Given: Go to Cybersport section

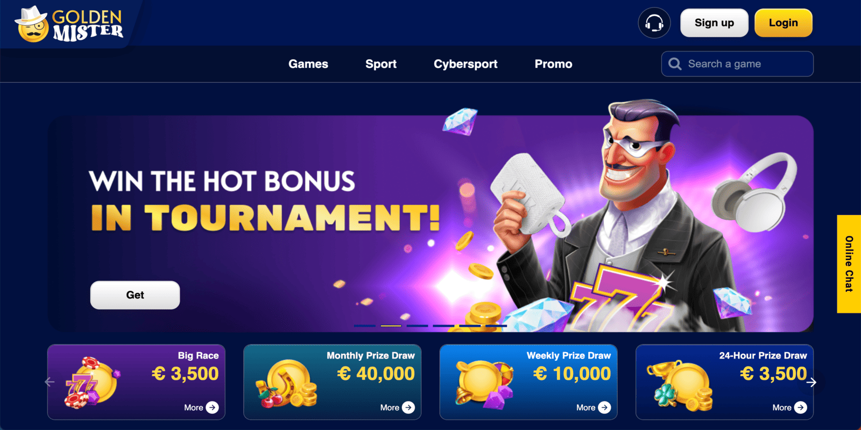Looking at the screenshot, I should coord(465,64).
